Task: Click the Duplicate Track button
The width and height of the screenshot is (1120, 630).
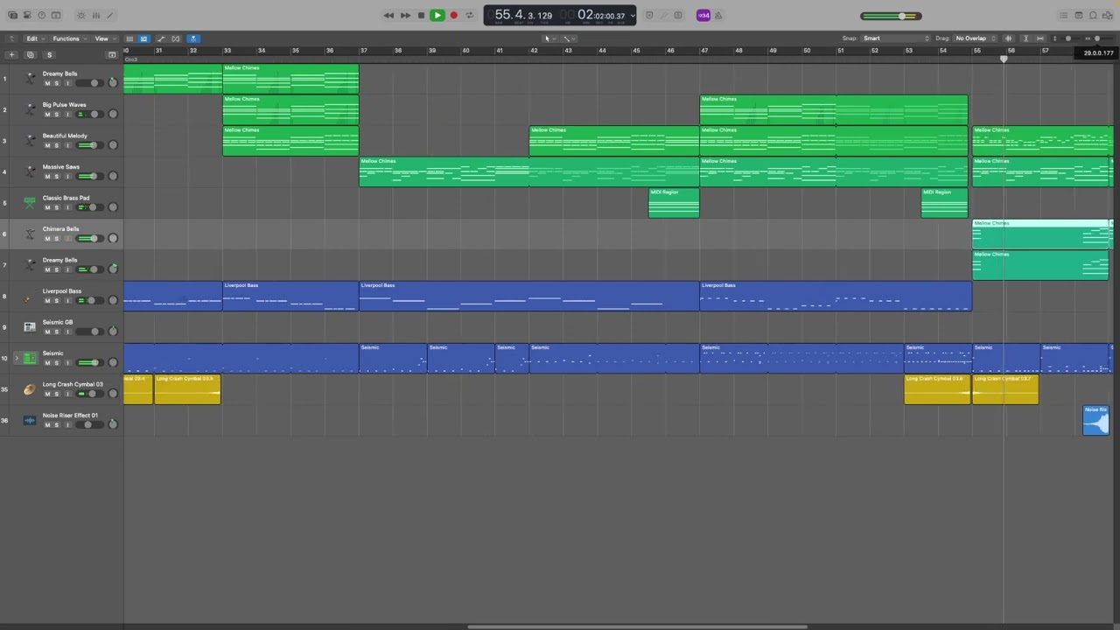Action: point(30,54)
